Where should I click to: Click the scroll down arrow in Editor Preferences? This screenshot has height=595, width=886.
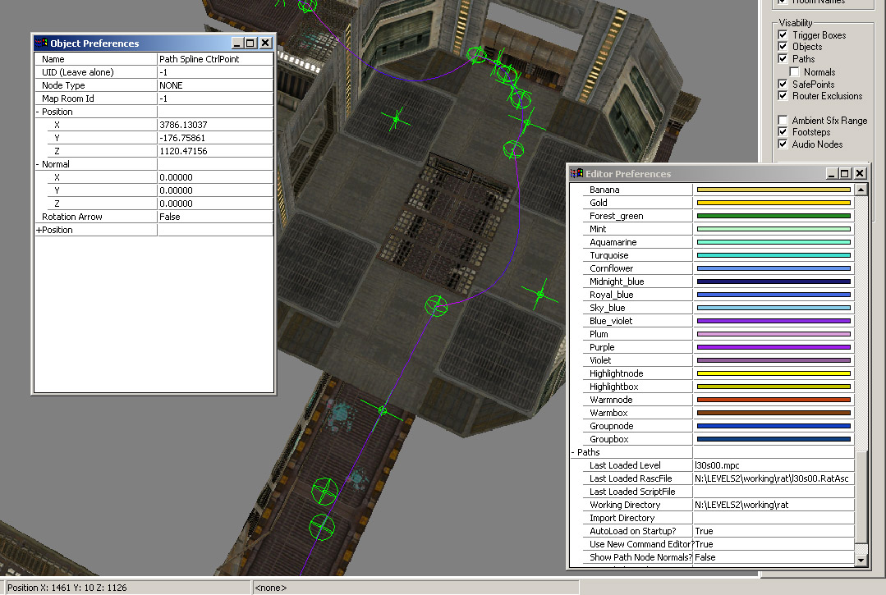tap(861, 560)
